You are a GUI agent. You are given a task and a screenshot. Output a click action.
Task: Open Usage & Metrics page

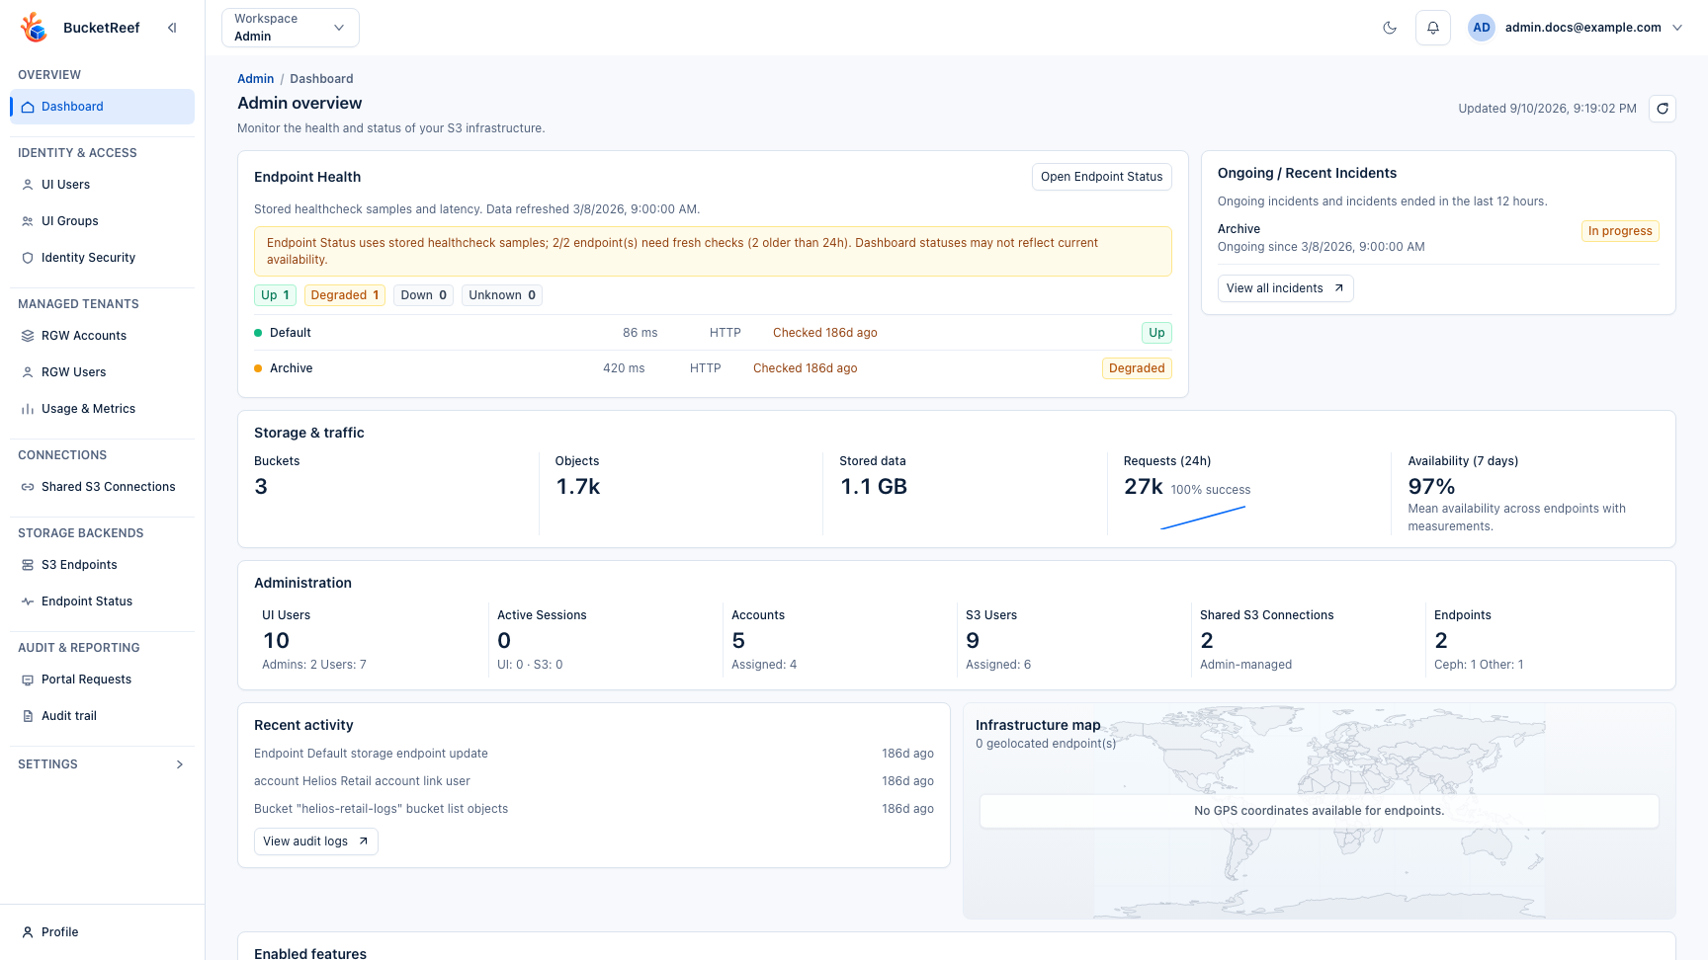pos(102,409)
